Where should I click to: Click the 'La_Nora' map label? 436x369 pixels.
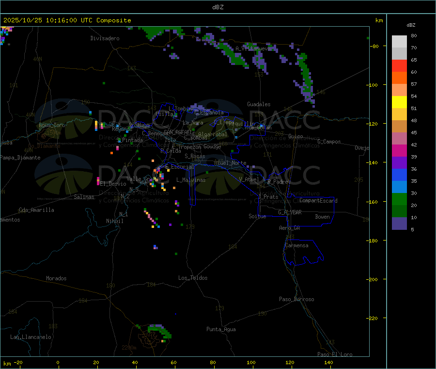click(x=193, y=123)
